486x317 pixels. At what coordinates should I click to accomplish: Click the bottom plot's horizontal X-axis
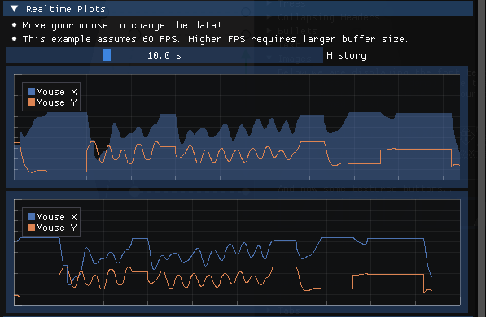click(237, 305)
